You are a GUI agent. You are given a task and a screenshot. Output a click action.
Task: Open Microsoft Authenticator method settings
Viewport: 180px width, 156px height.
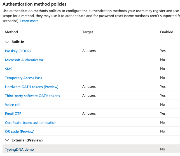tap(24, 60)
